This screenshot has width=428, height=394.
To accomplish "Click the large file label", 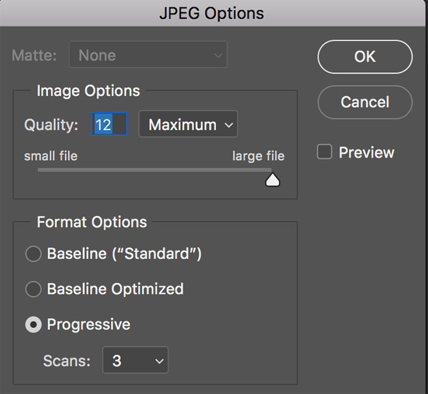I will [x=258, y=156].
